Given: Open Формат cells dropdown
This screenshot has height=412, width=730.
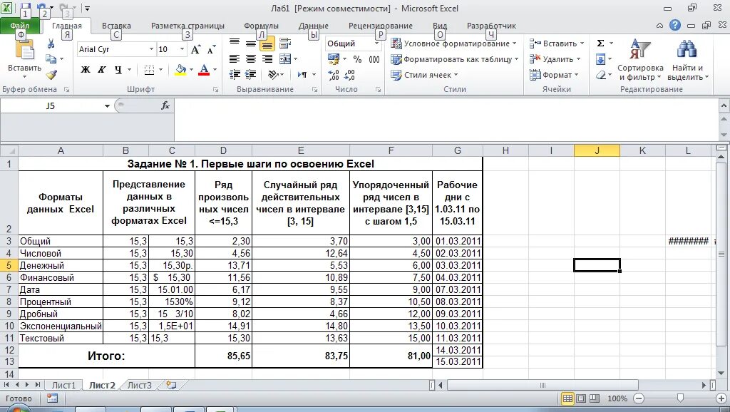Looking at the screenshot, I should 554,74.
